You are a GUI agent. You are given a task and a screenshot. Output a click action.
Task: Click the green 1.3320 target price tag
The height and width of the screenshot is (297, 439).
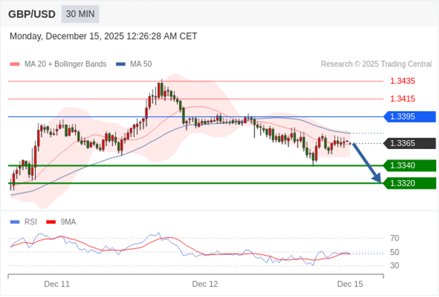pyautogui.click(x=410, y=183)
